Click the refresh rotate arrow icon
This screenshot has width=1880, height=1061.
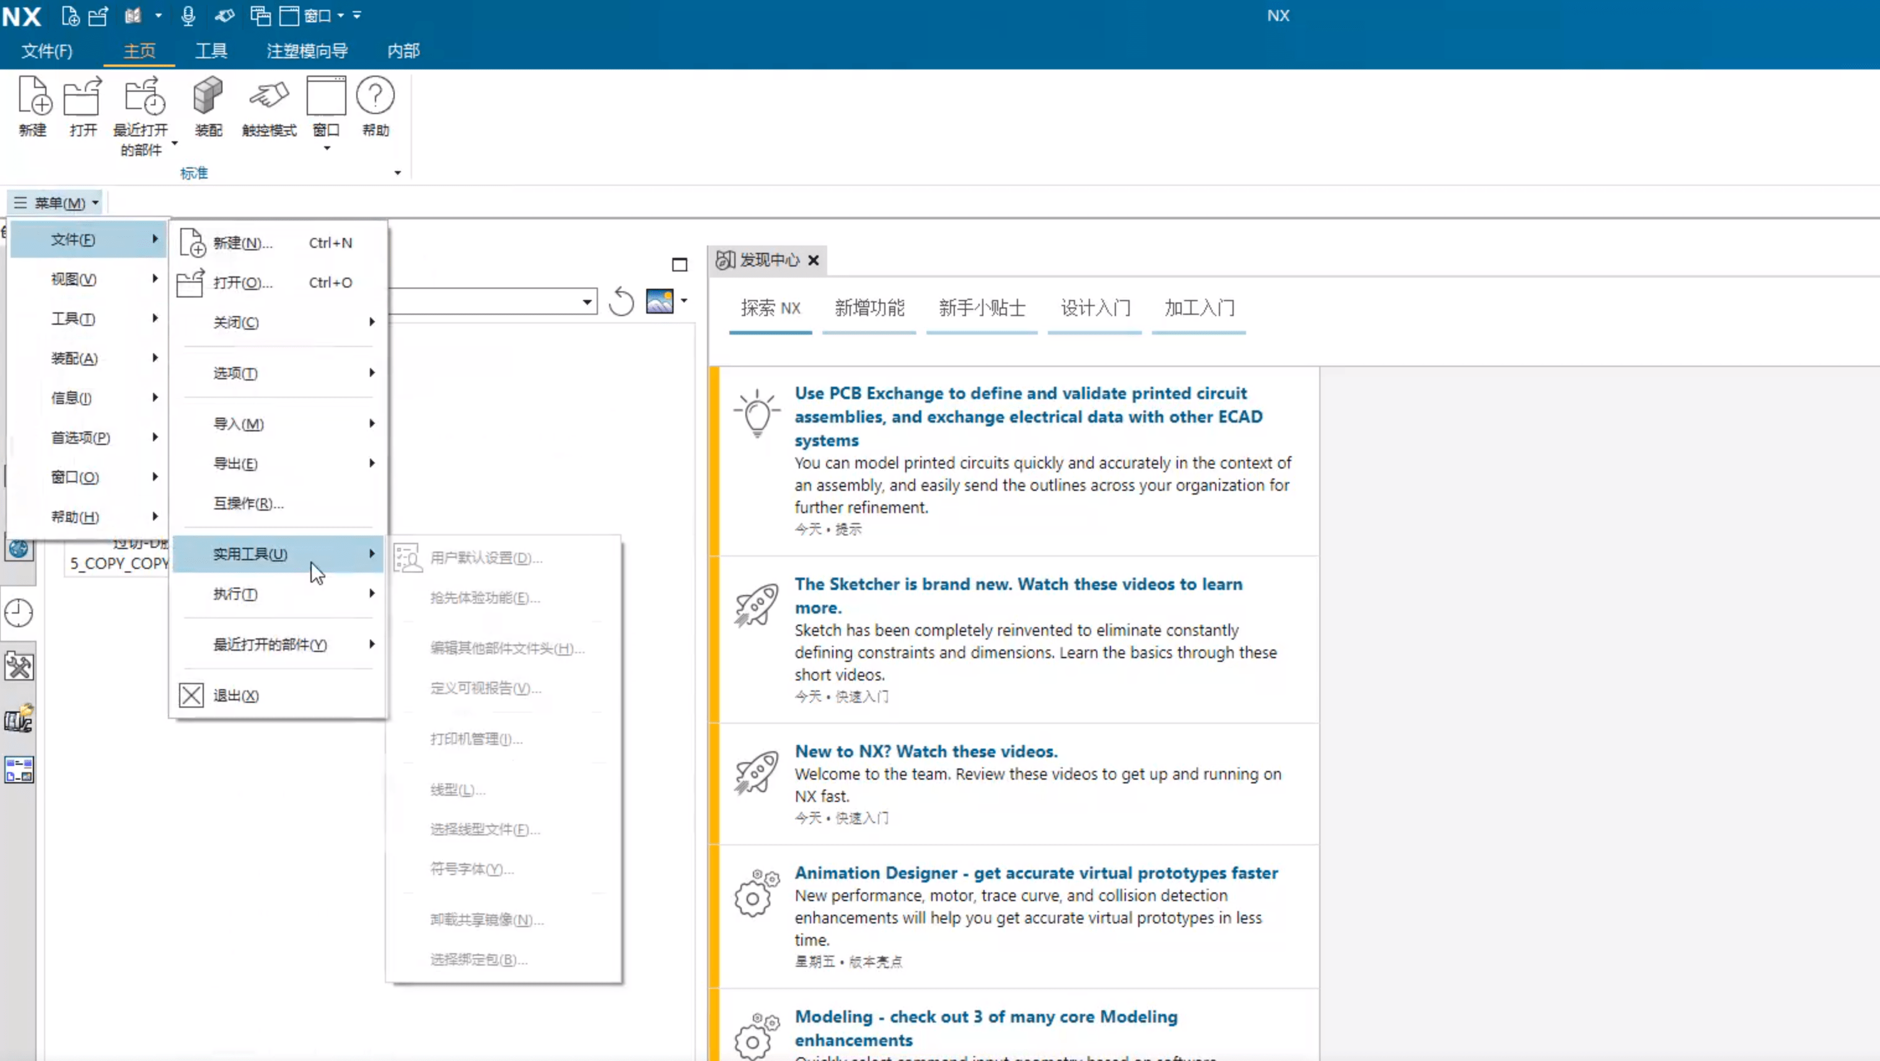[621, 301]
